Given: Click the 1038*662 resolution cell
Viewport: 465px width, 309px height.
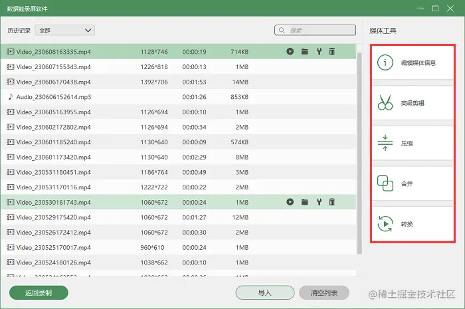Looking at the screenshot, I should (x=154, y=262).
